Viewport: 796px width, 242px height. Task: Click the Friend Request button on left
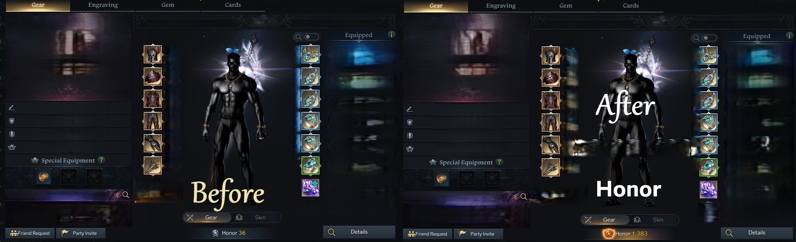[x=30, y=233]
